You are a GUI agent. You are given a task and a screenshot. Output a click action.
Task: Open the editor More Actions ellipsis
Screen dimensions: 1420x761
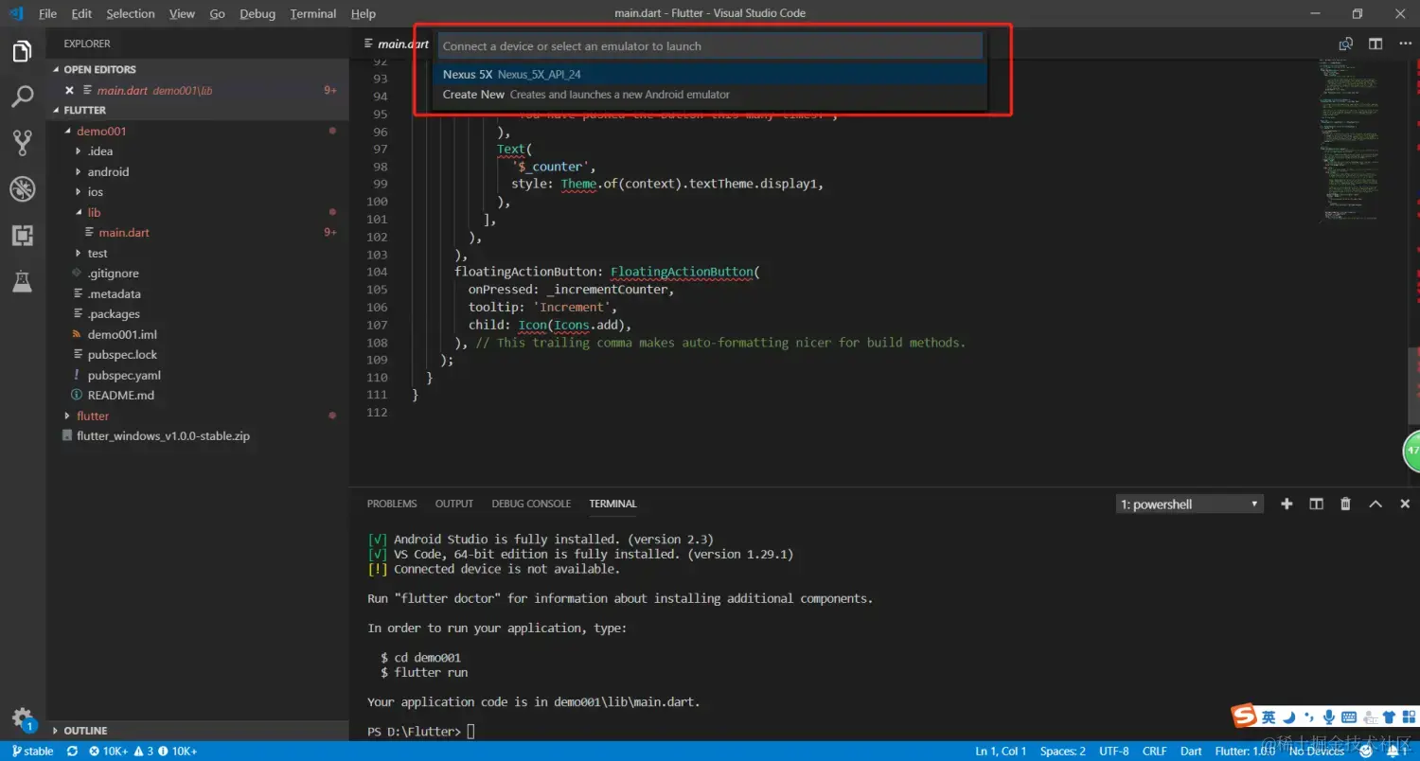point(1405,44)
